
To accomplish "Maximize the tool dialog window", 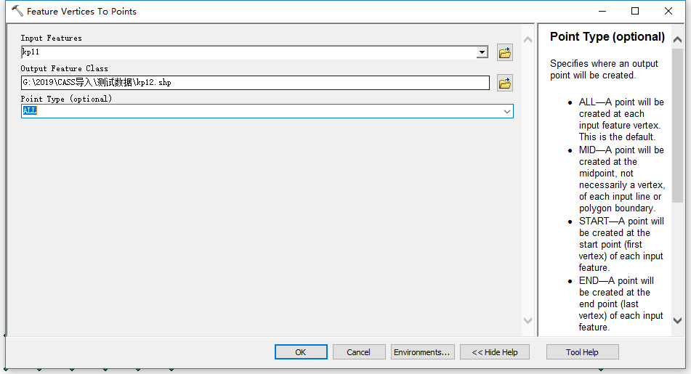I will click(635, 12).
